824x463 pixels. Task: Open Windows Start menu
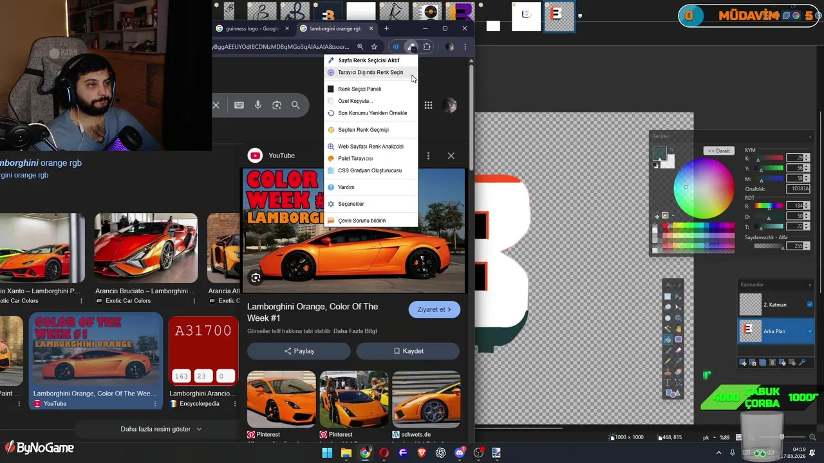point(327,453)
